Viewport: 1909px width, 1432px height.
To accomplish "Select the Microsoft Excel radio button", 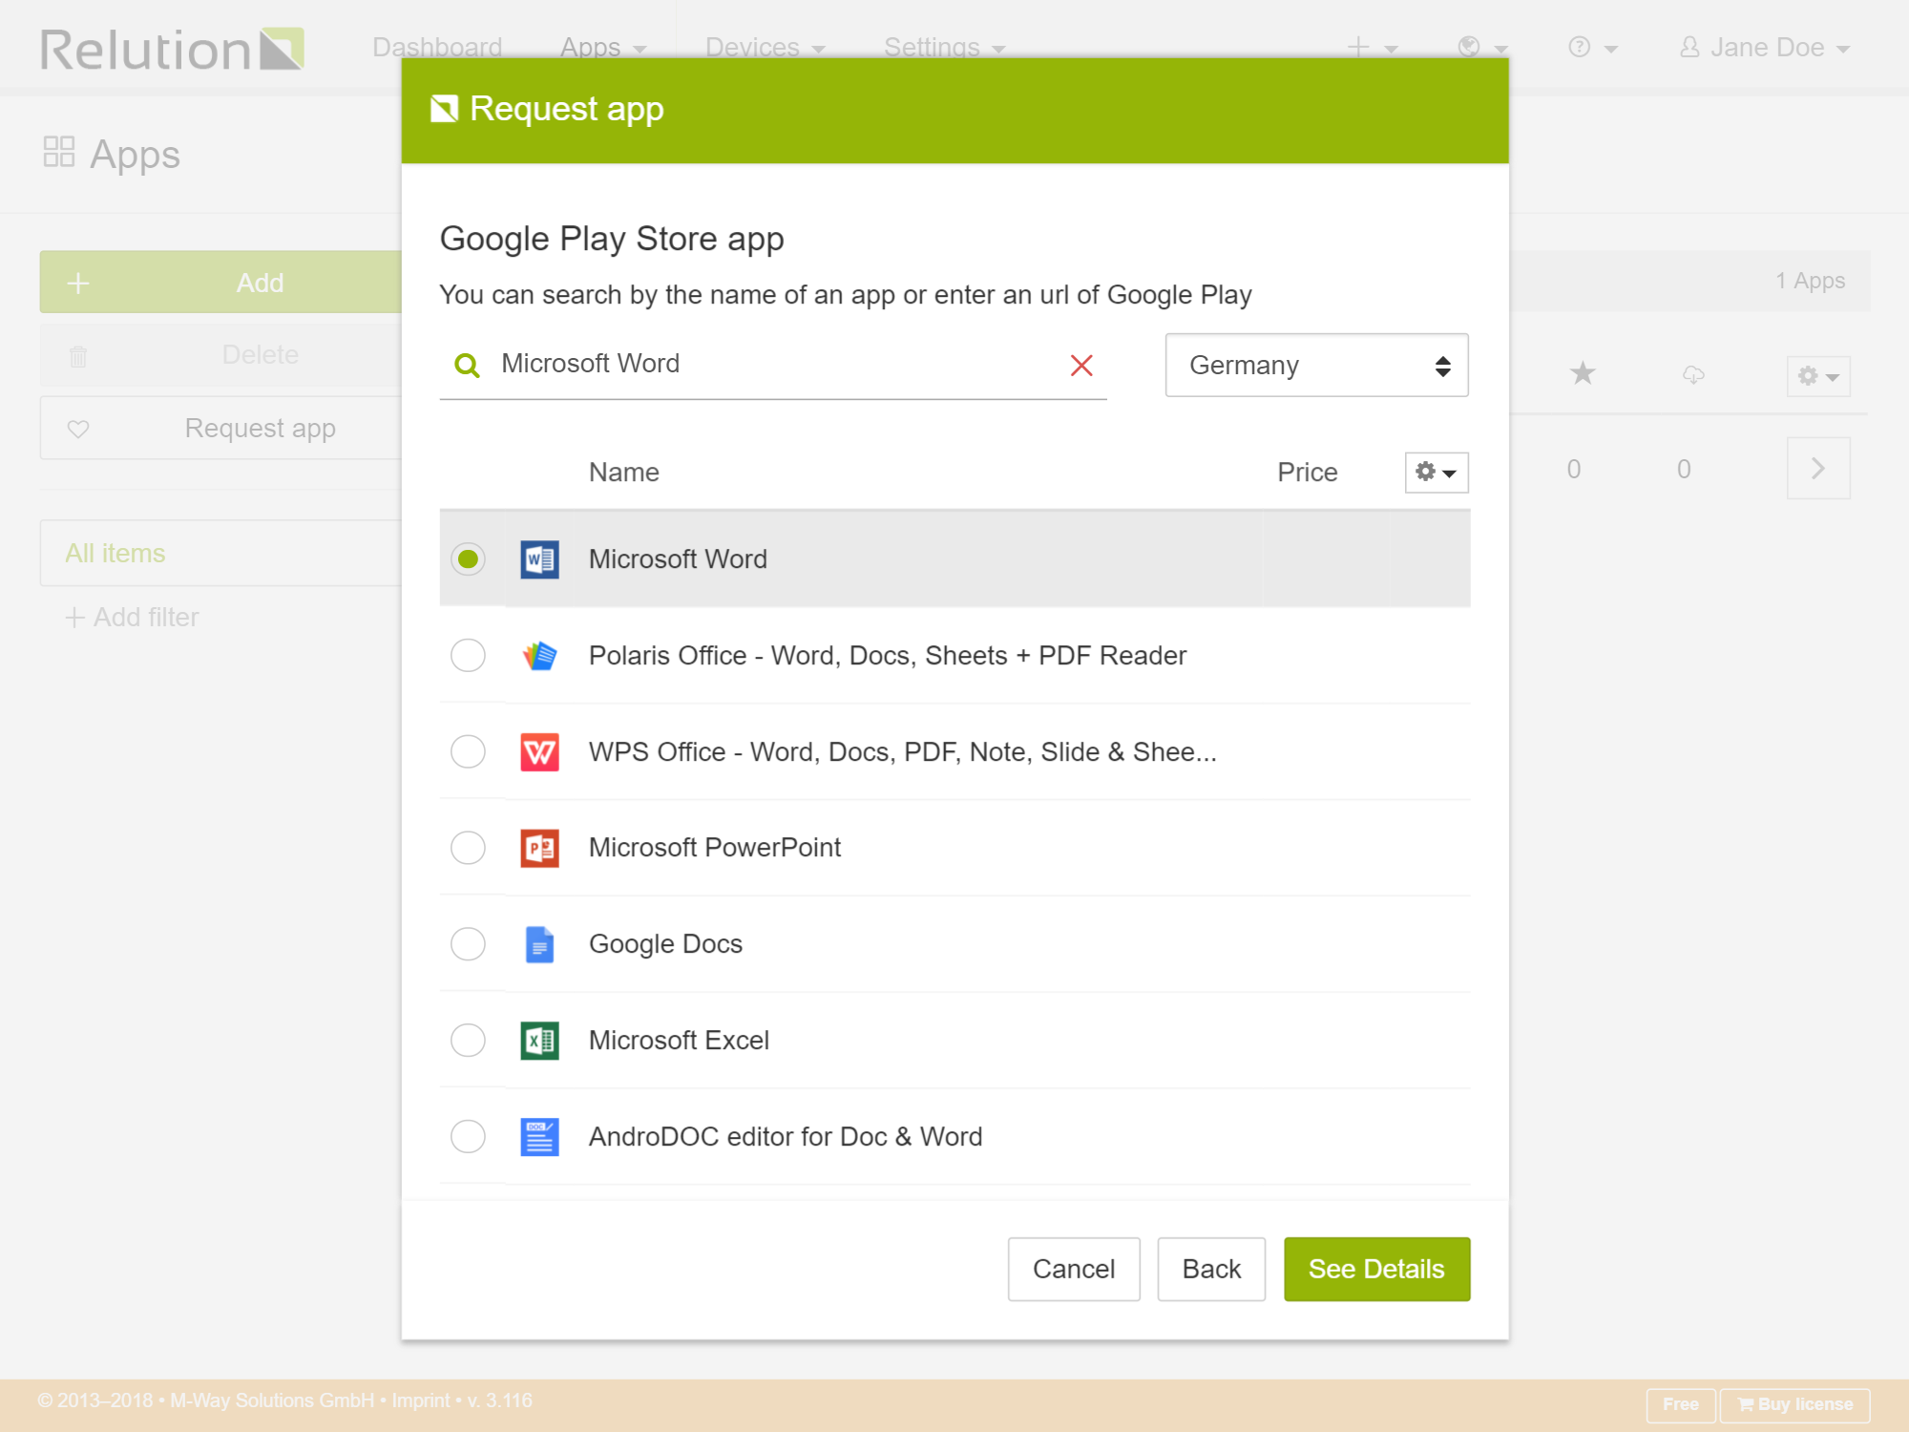I will pos(468,1040).
